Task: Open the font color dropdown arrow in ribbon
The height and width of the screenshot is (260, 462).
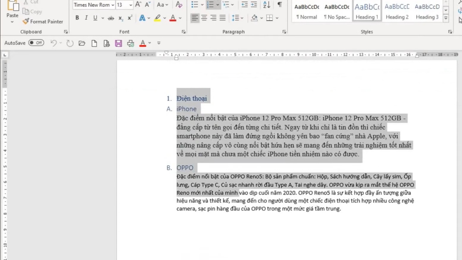Action: pyautogui.click(x=180, y=18)
